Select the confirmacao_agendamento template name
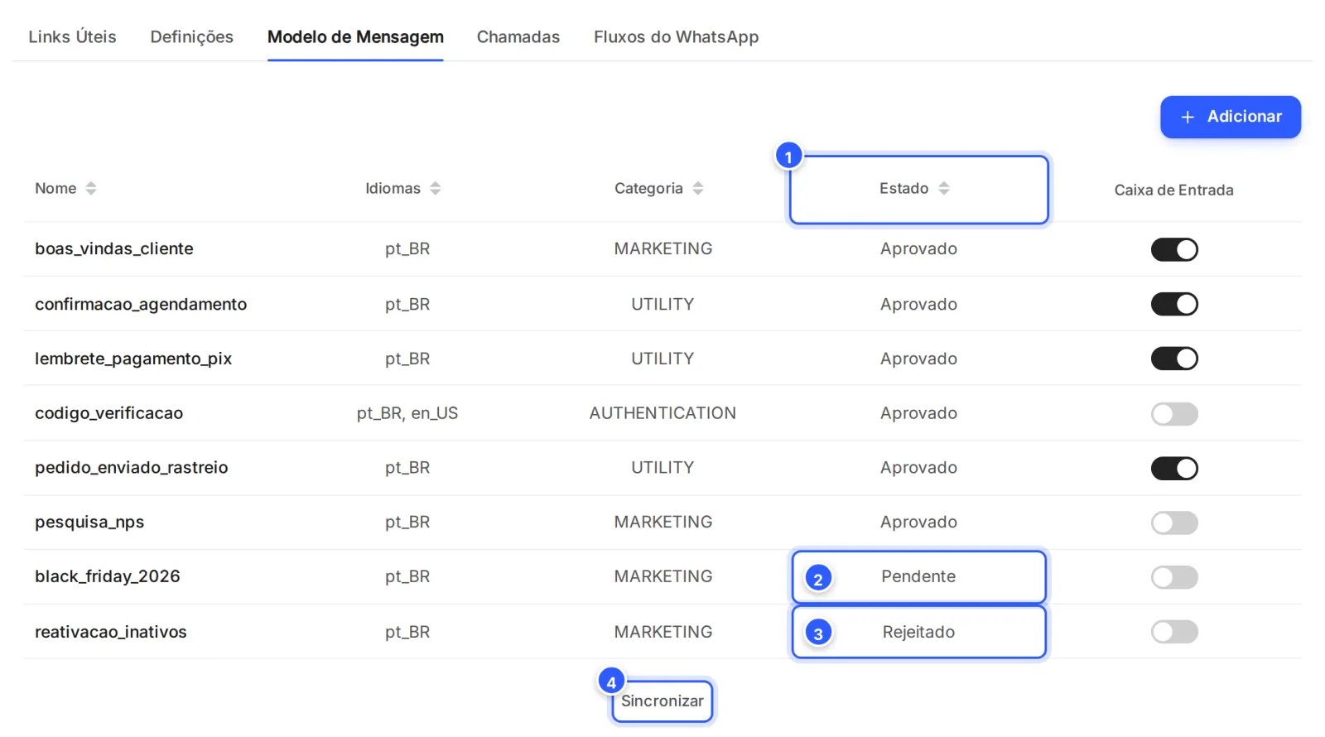The width and height of the screenshot is (1325, 737). click(141, 304)
